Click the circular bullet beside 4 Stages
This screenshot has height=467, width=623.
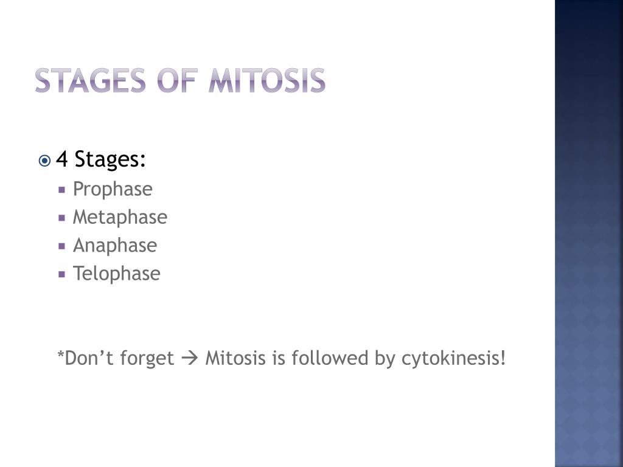(44, 161)
